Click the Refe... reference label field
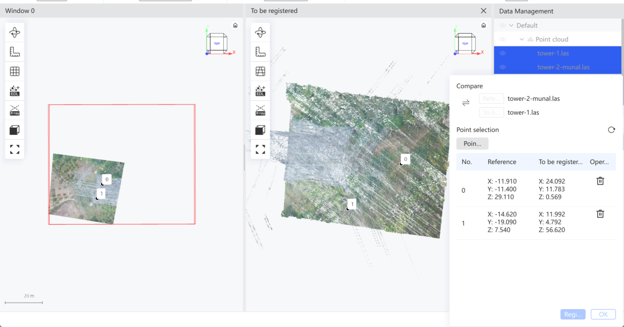This screenshot has height=327, width=624. tap(492, 99)
